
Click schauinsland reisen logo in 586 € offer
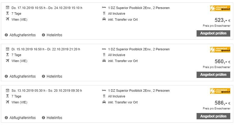[x=220, y=91]
